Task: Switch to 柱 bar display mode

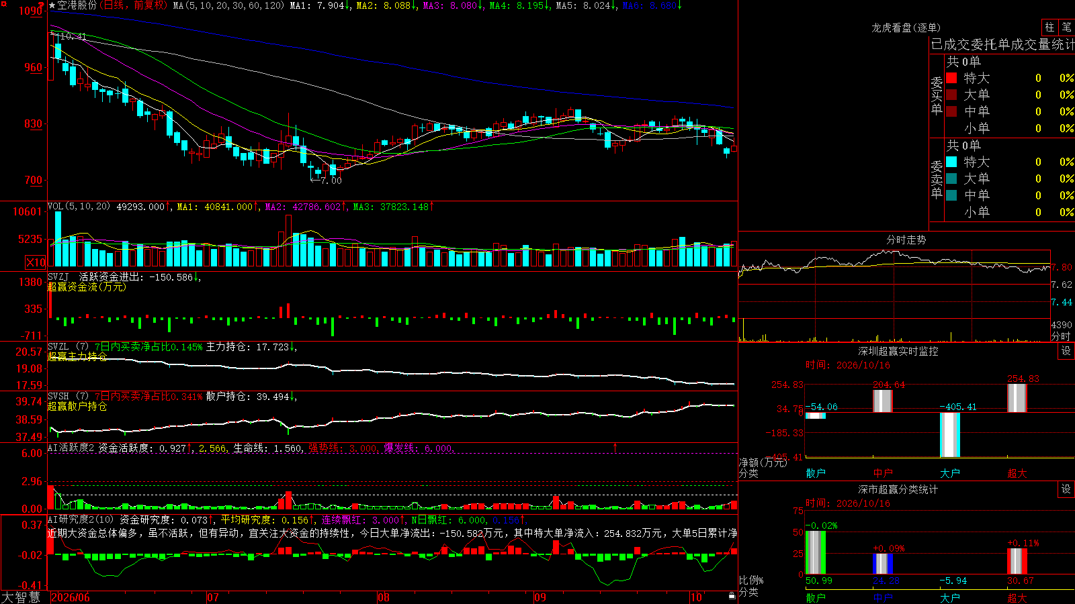Action: point(1049,27)
